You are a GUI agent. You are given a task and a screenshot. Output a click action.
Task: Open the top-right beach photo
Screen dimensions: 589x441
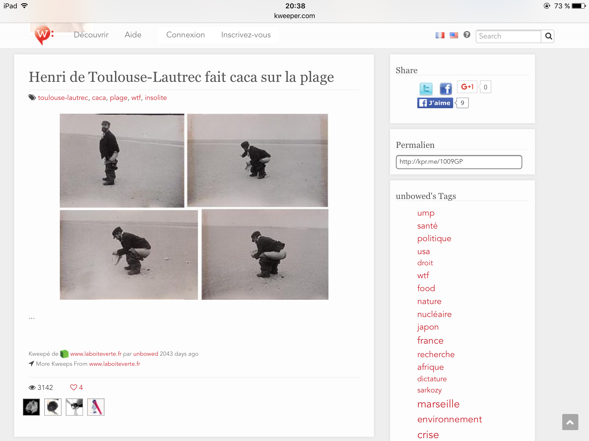click(257, 160)
